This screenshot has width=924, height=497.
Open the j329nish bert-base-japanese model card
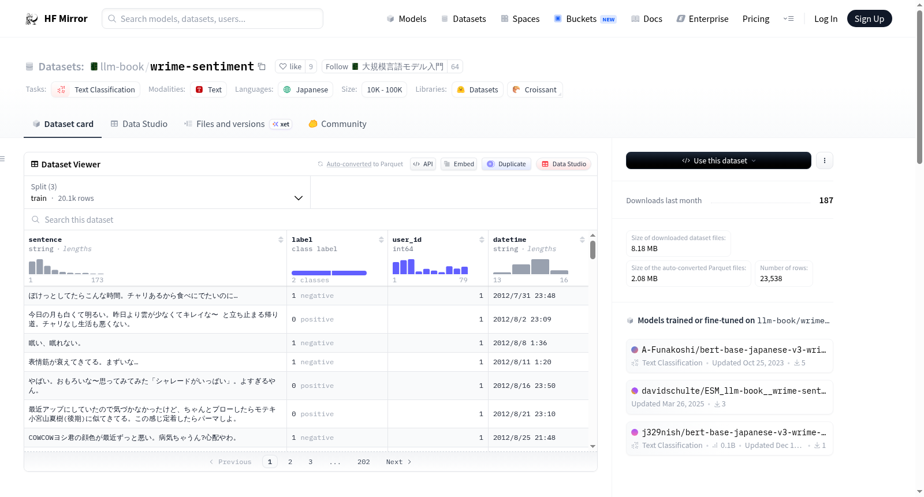pos(729,439)
